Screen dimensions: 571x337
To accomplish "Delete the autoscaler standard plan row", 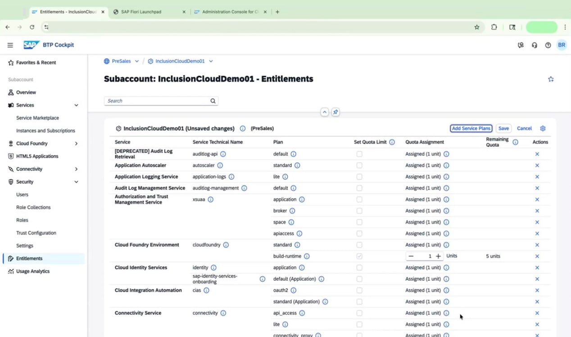I will 537,165.
